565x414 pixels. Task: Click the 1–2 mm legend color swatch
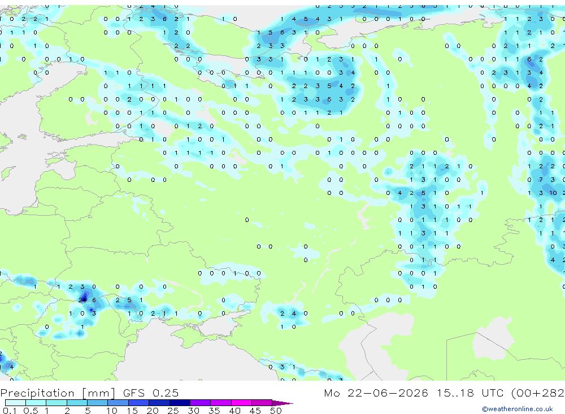point(56,403)
